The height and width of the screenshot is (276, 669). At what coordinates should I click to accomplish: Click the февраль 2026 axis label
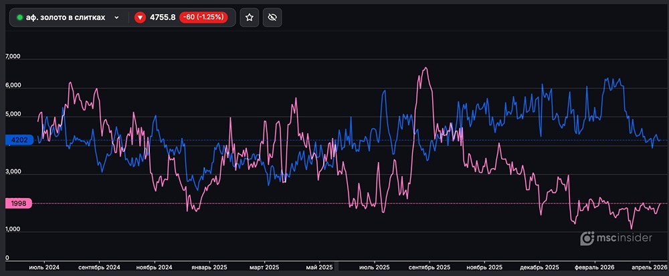click(x=593, y=267)
